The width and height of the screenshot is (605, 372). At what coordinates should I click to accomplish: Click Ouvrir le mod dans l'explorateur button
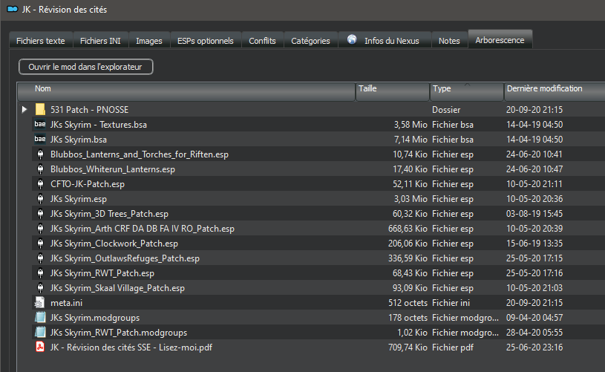[x=85, y=67]
